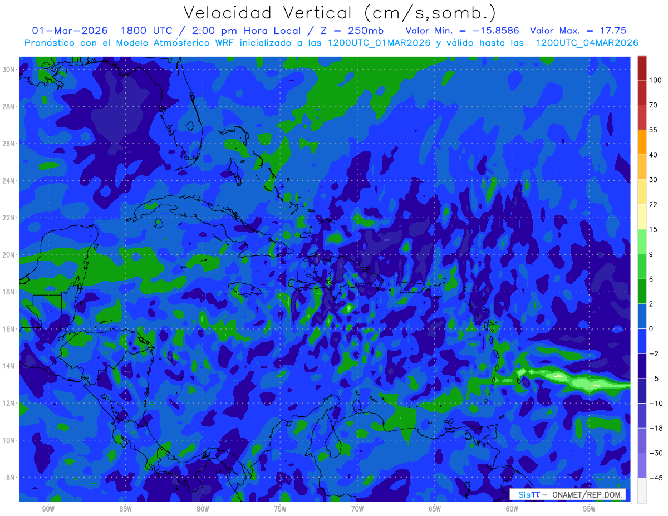Click the white colorbar segment below -45
668x516 pixels.
pos(642,490)
